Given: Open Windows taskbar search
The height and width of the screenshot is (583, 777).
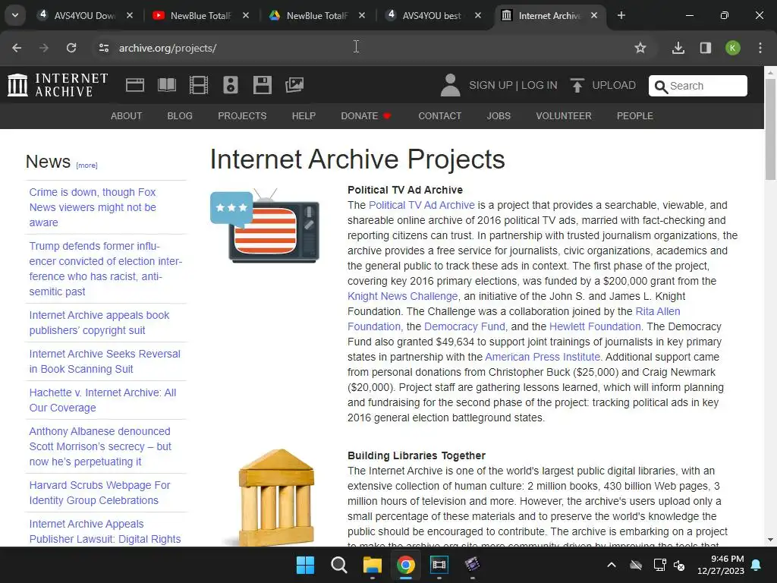Looking at the screenshot, I should 339,565.
